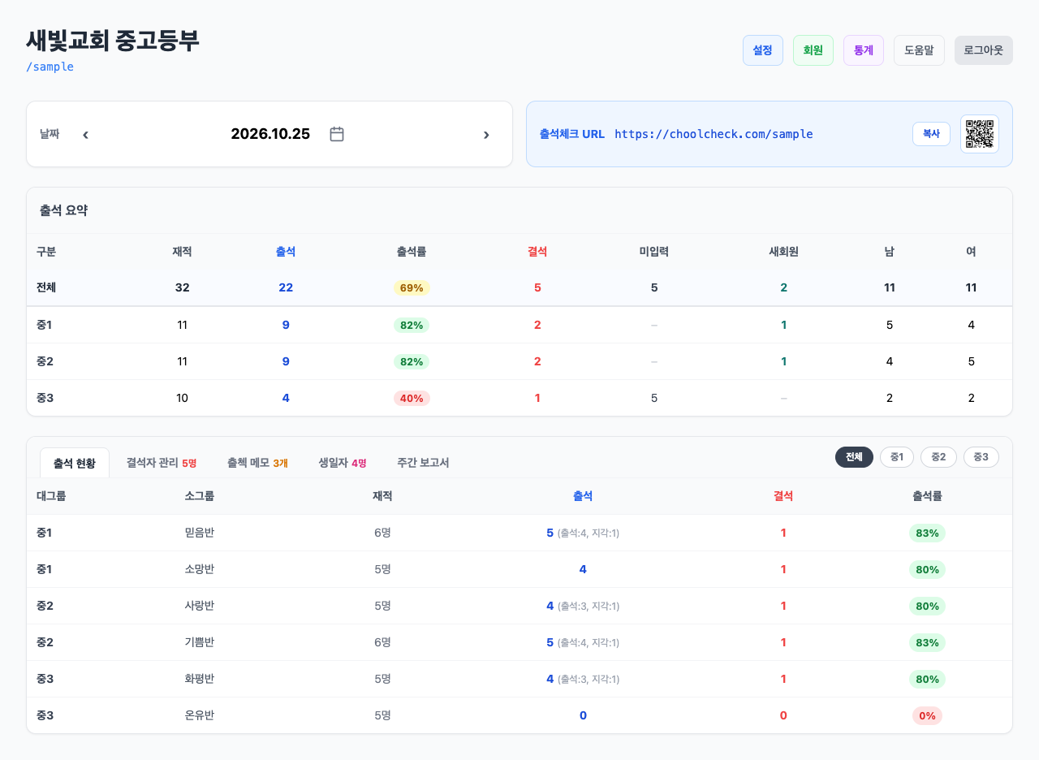Filter the group list by 중2 chip
The width and height of the screenshot is (1039, 760).
[938, 457]
